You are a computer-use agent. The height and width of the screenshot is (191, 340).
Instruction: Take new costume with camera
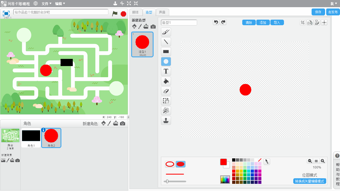153,27
